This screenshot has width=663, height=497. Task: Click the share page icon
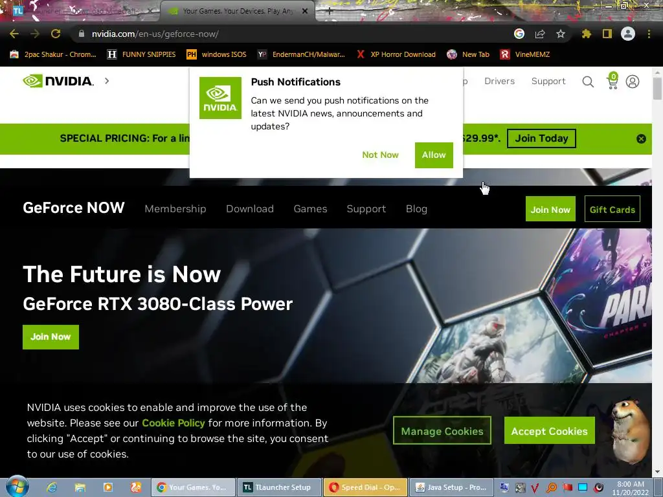click(x=540, y=34)
